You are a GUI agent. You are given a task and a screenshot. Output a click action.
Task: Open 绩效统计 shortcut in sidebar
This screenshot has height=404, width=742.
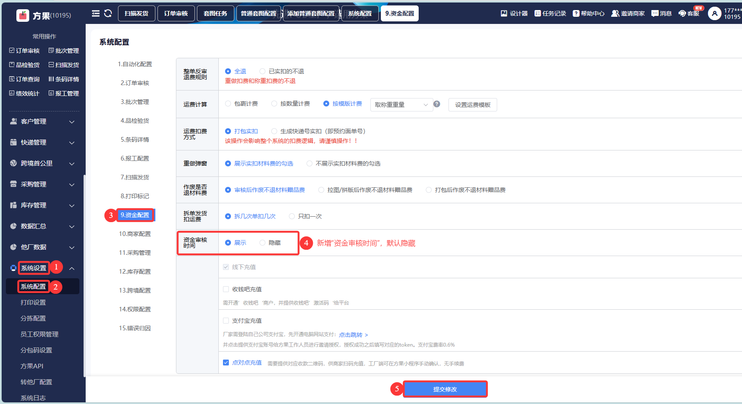tap(24, 93)
